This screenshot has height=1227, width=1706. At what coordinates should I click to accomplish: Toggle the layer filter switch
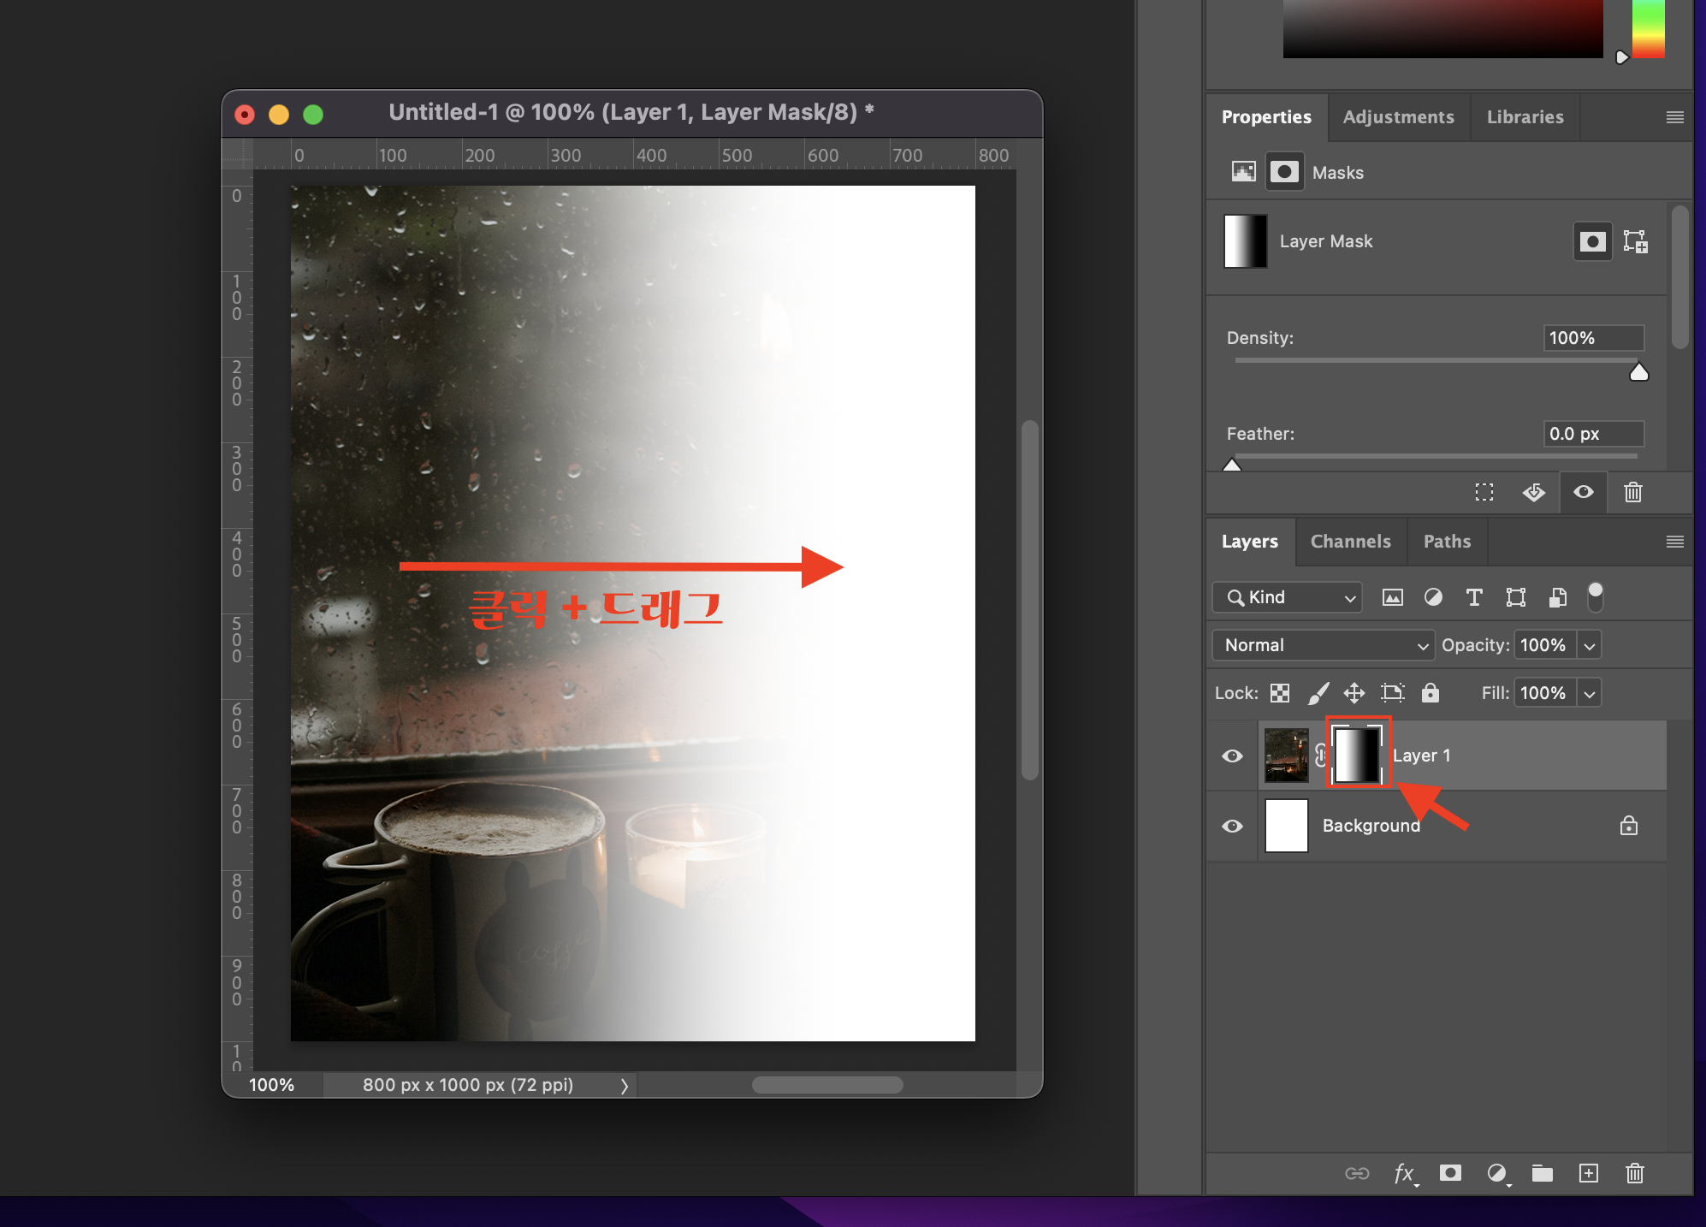(1595, 597)
